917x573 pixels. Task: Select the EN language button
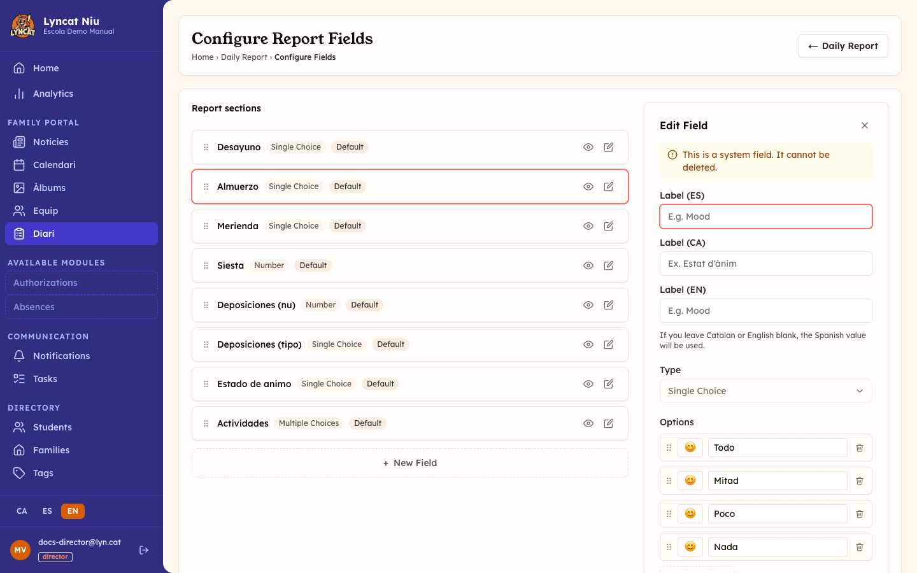pyautogui.click(x=73, y=511)
